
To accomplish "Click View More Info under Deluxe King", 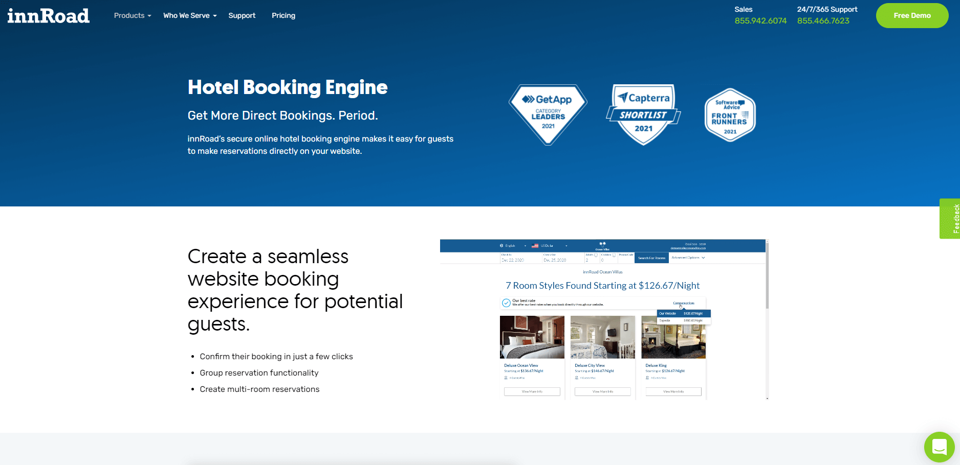I will tap(673, 391).
